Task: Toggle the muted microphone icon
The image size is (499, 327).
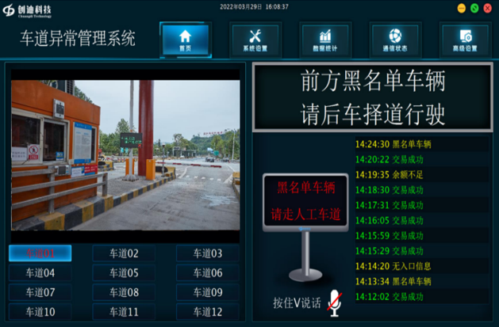Action: [335, 302]
